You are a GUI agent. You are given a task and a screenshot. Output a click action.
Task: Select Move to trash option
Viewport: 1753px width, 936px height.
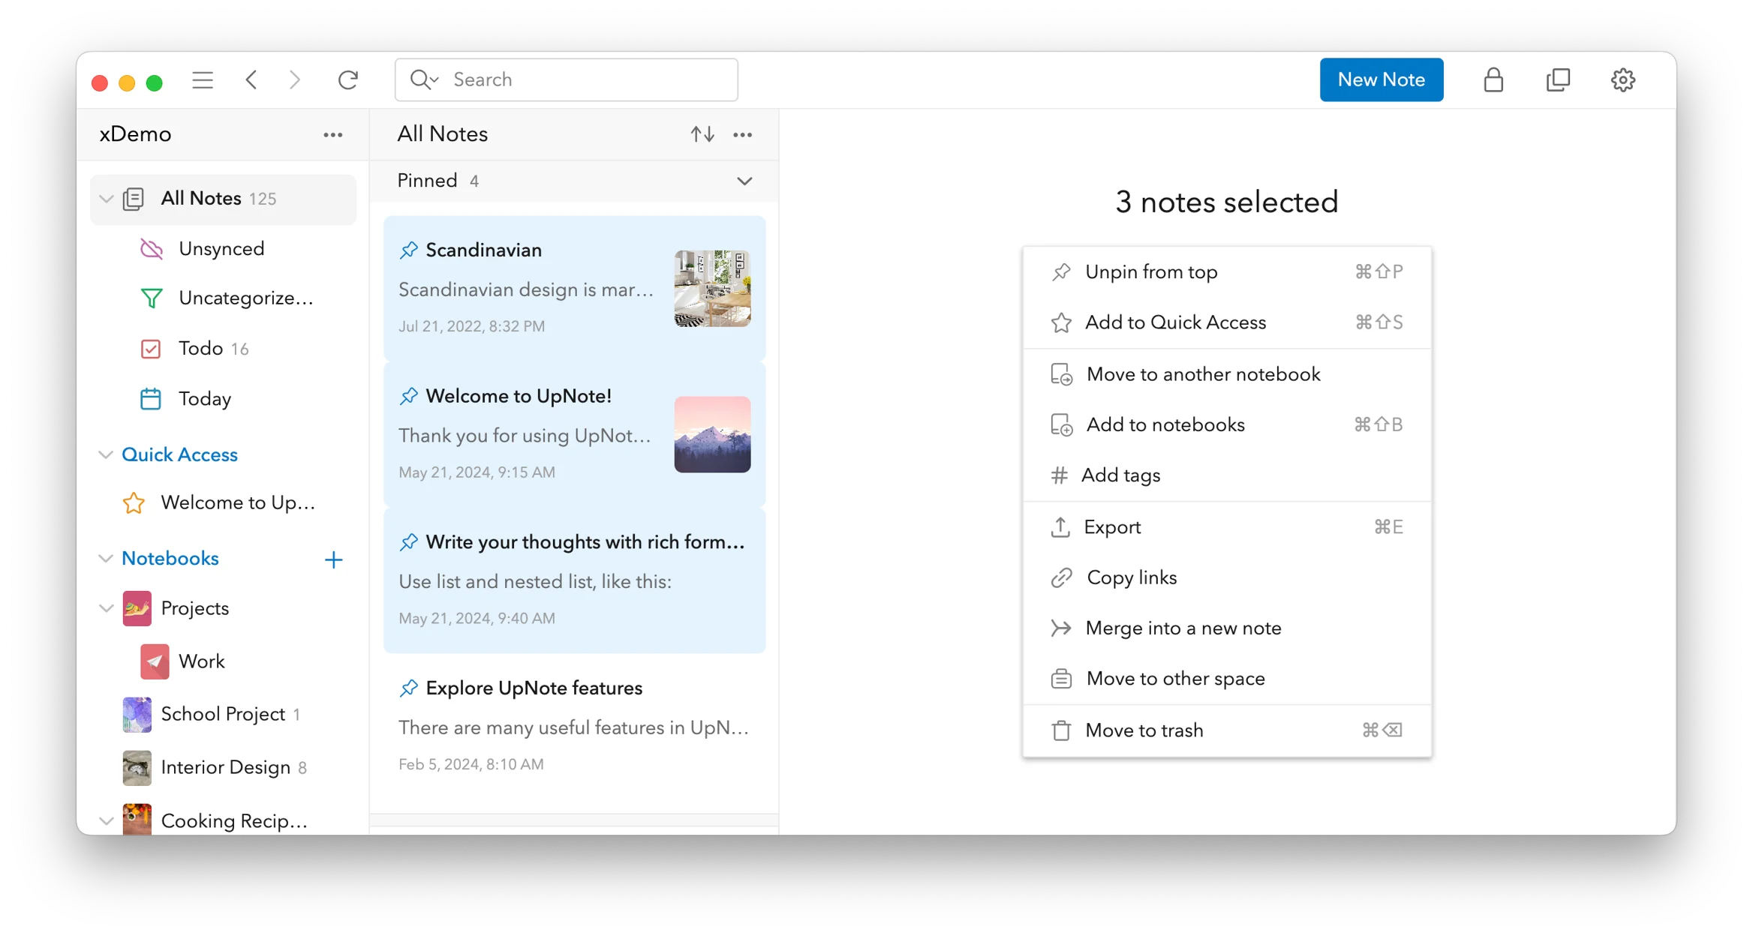[1144, 730]
